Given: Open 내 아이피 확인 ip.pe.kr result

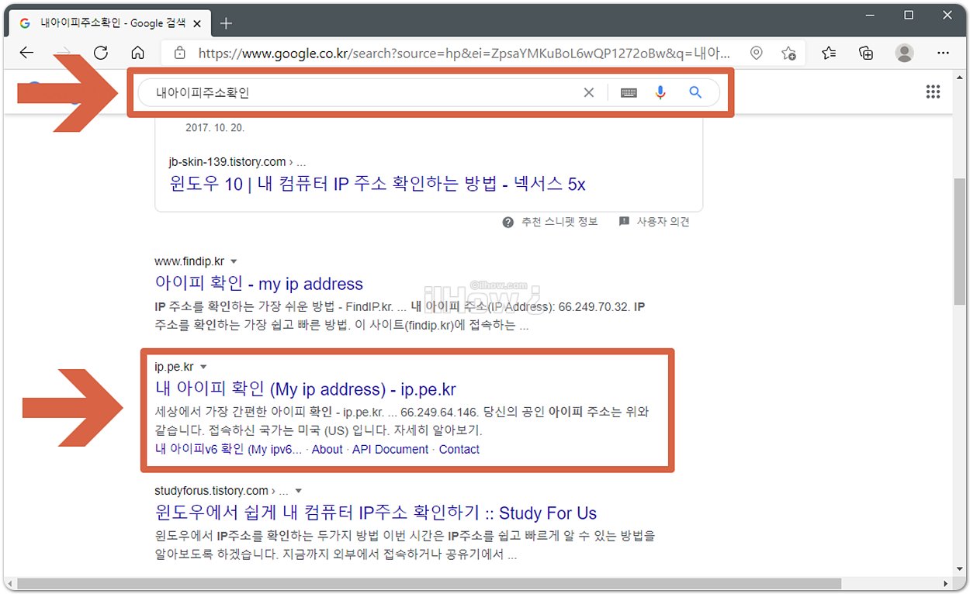Looking at the screenshot, I should pyautogui.click(x=306, y=389).
